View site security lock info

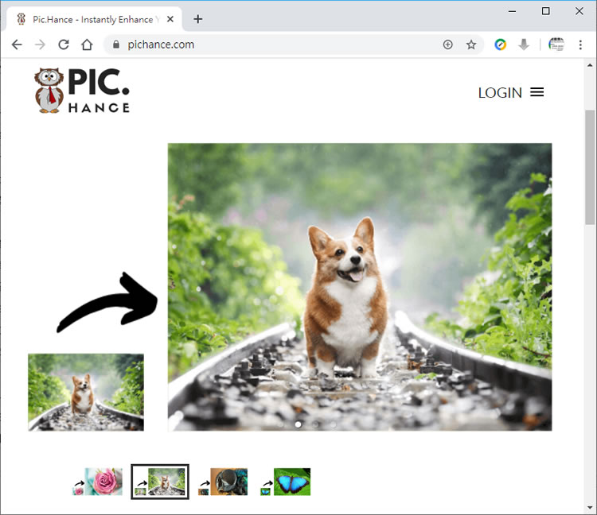point(116,45)
